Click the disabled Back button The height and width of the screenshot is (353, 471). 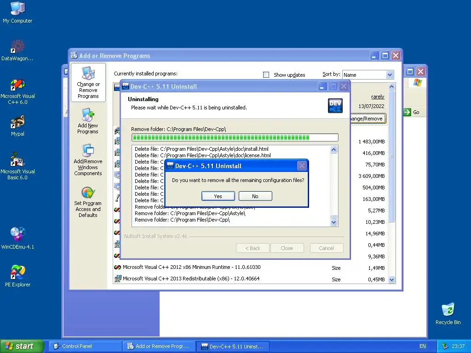click(x=253, y=248)
